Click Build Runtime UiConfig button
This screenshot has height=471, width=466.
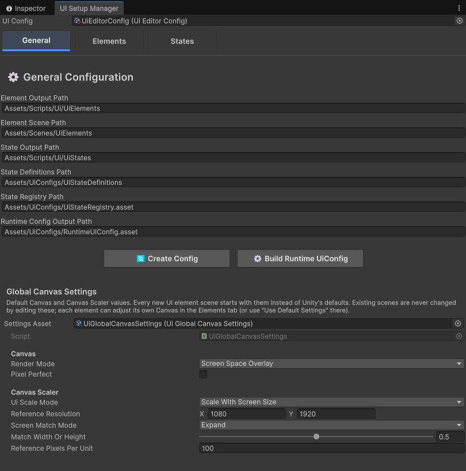[x=300, y=258]
